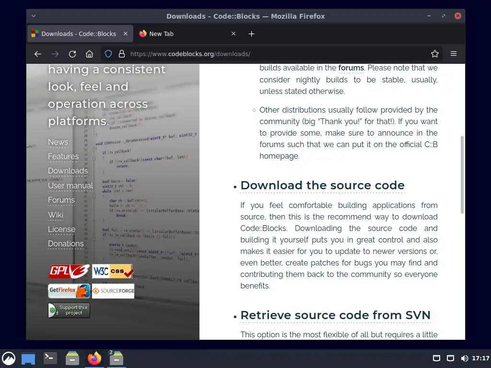The height and width of the screenshot is (368, 491).
Task: Close the Downloads - Code::Blocks tab
Action: pos(126,34)
